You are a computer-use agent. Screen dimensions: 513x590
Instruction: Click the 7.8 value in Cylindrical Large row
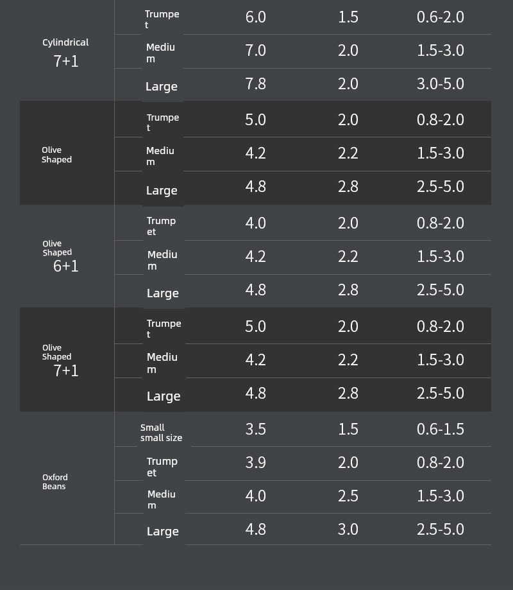(256, 83)
